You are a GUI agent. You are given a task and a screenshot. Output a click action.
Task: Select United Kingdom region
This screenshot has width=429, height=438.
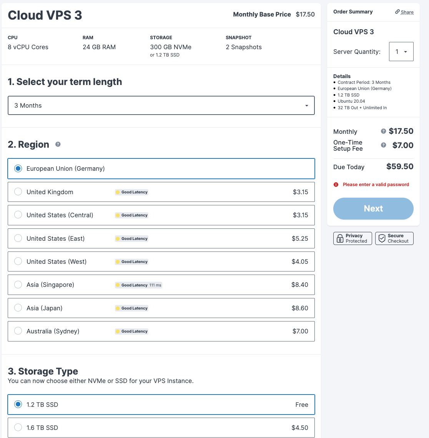(x=161, y=192)
